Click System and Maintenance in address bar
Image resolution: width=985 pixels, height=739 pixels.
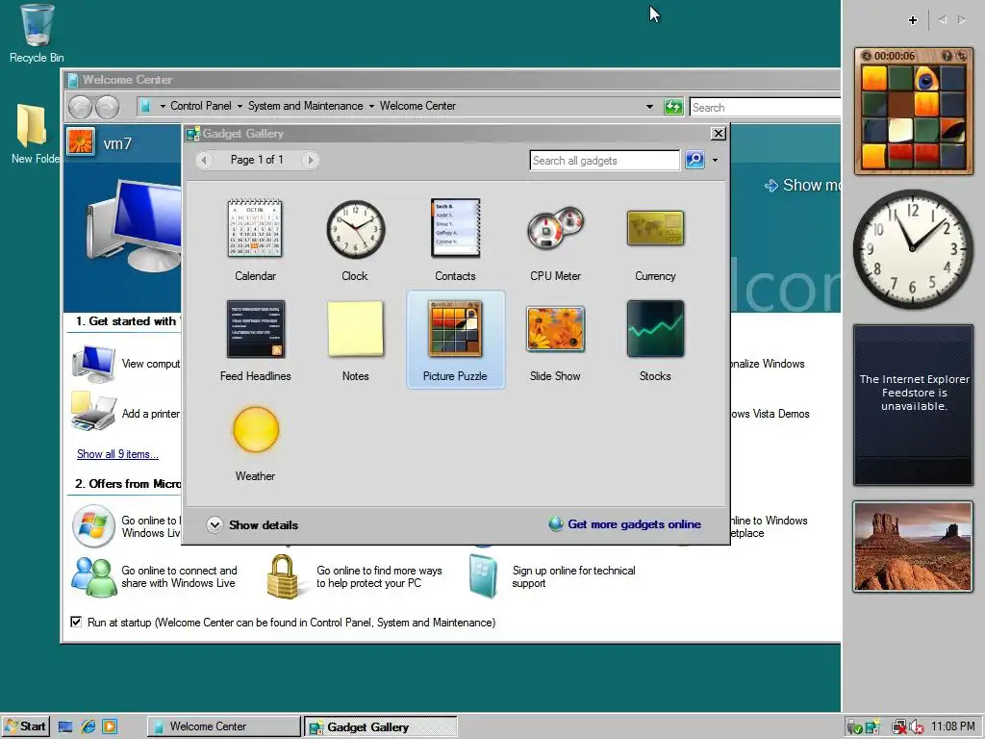pos(305,106)
